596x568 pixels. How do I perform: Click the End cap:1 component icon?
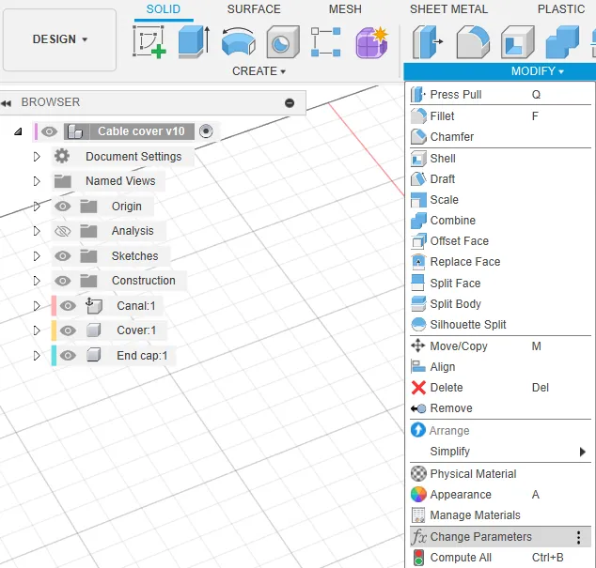(x=93, y=356)
